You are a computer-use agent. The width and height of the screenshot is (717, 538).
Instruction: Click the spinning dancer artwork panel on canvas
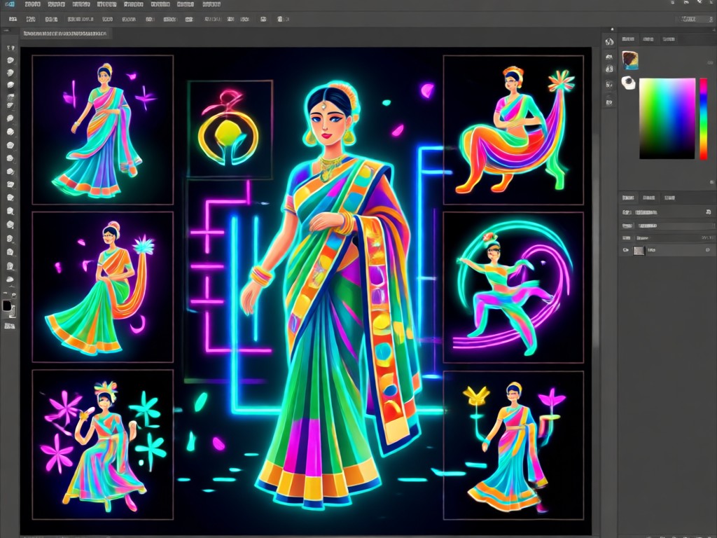coord(513,287)
